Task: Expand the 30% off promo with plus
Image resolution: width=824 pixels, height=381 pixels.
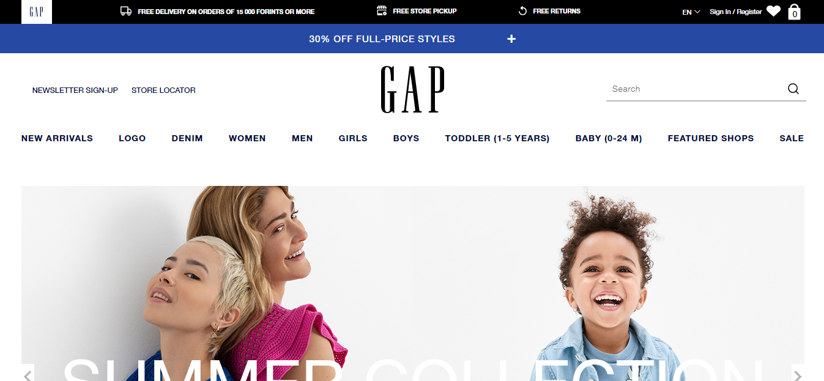Action: [x=511, y=39]
